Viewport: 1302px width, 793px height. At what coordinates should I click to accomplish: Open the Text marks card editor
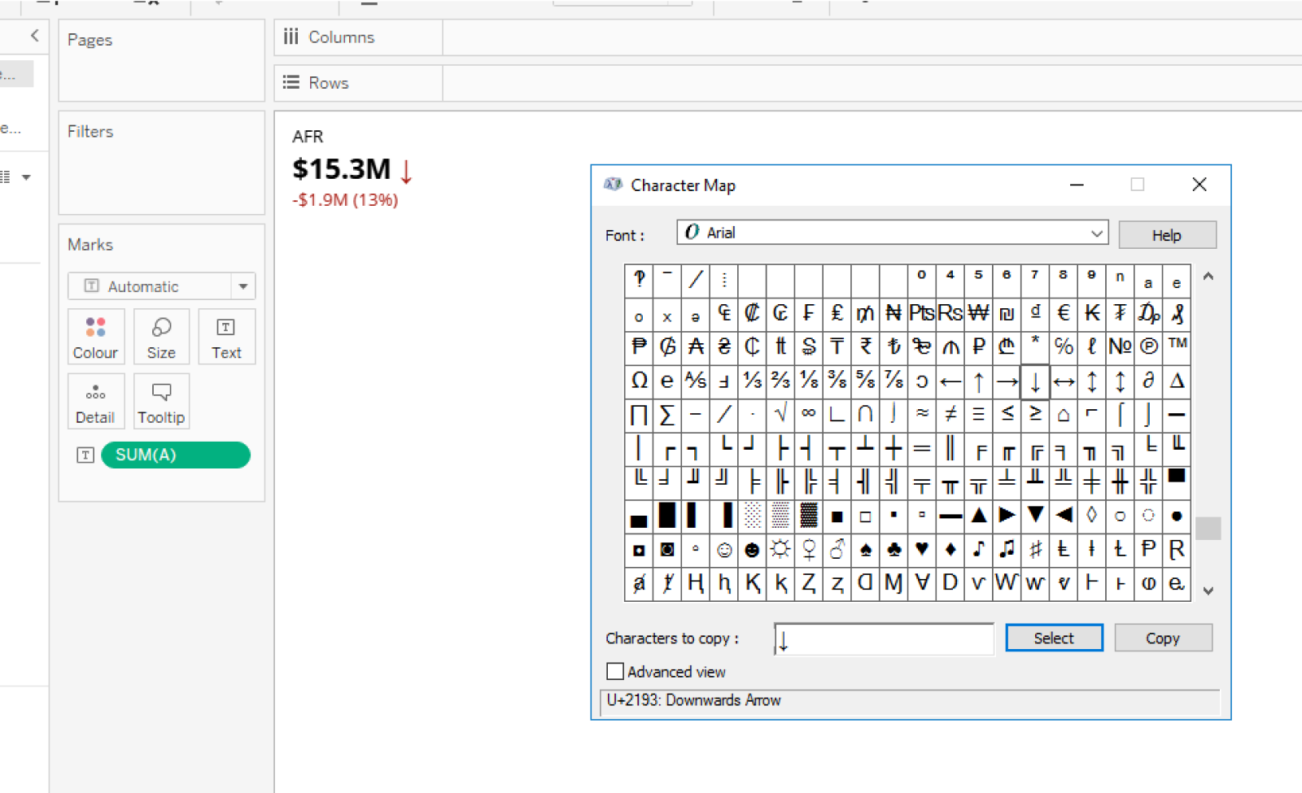pos(226,337)
